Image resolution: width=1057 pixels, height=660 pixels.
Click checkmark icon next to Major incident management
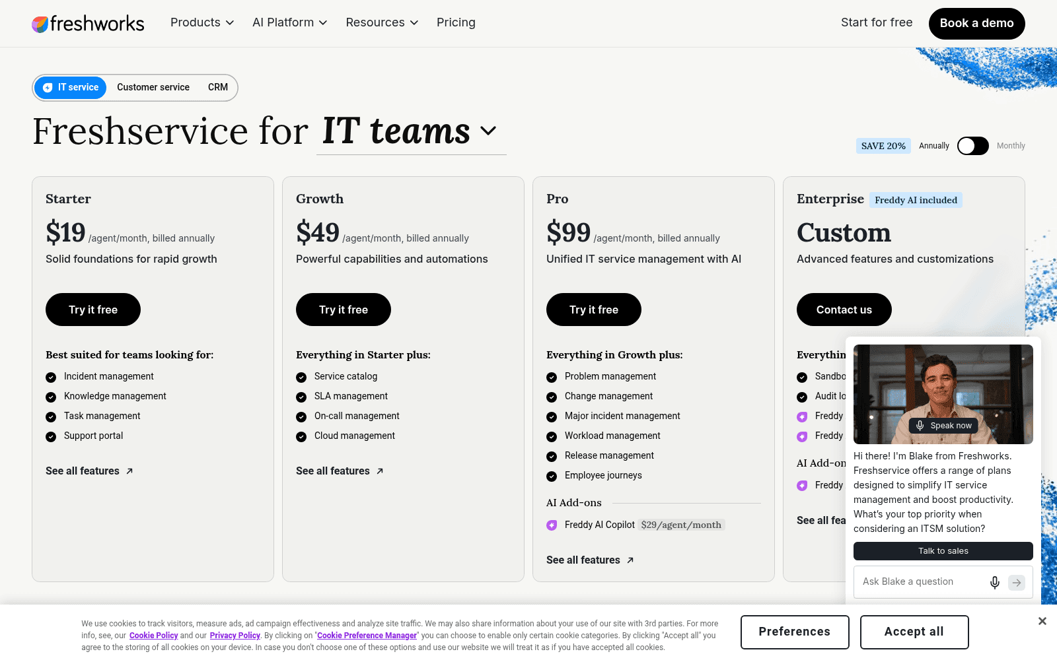pyautogui.click(x=552, y=417)
